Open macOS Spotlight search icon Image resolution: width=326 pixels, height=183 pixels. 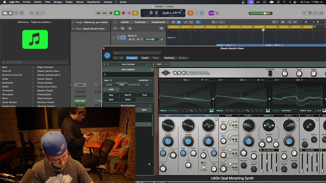[x=290, y=2]
